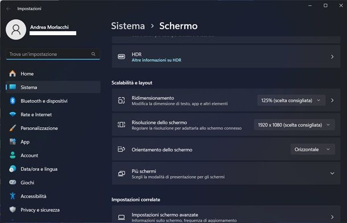347x223 pixels.
Task: Click the Privacy e sicurezza shield icon
Action: tap(13, 209)
